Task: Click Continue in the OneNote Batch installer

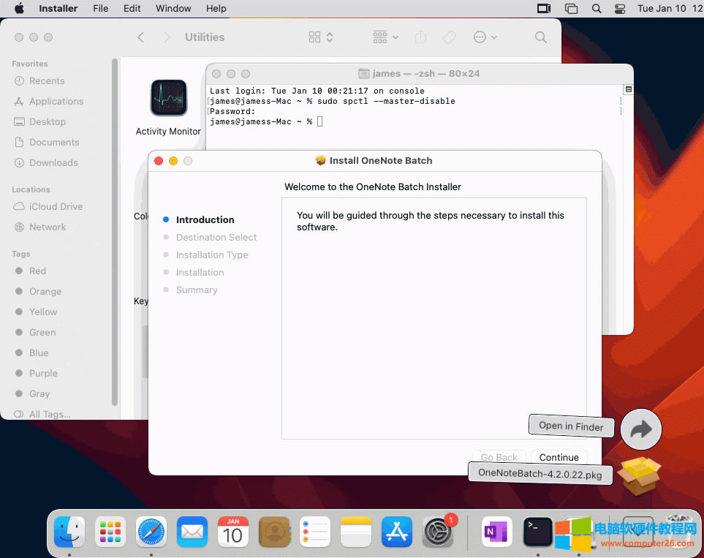Action: (x=559, y=457)
